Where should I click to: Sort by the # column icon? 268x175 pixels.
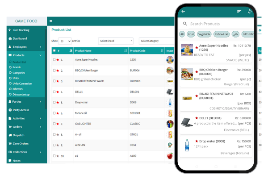[x=71, y=50]
